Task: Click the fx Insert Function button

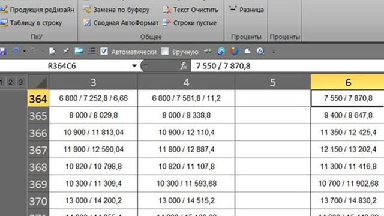Action: coord(184,66)
